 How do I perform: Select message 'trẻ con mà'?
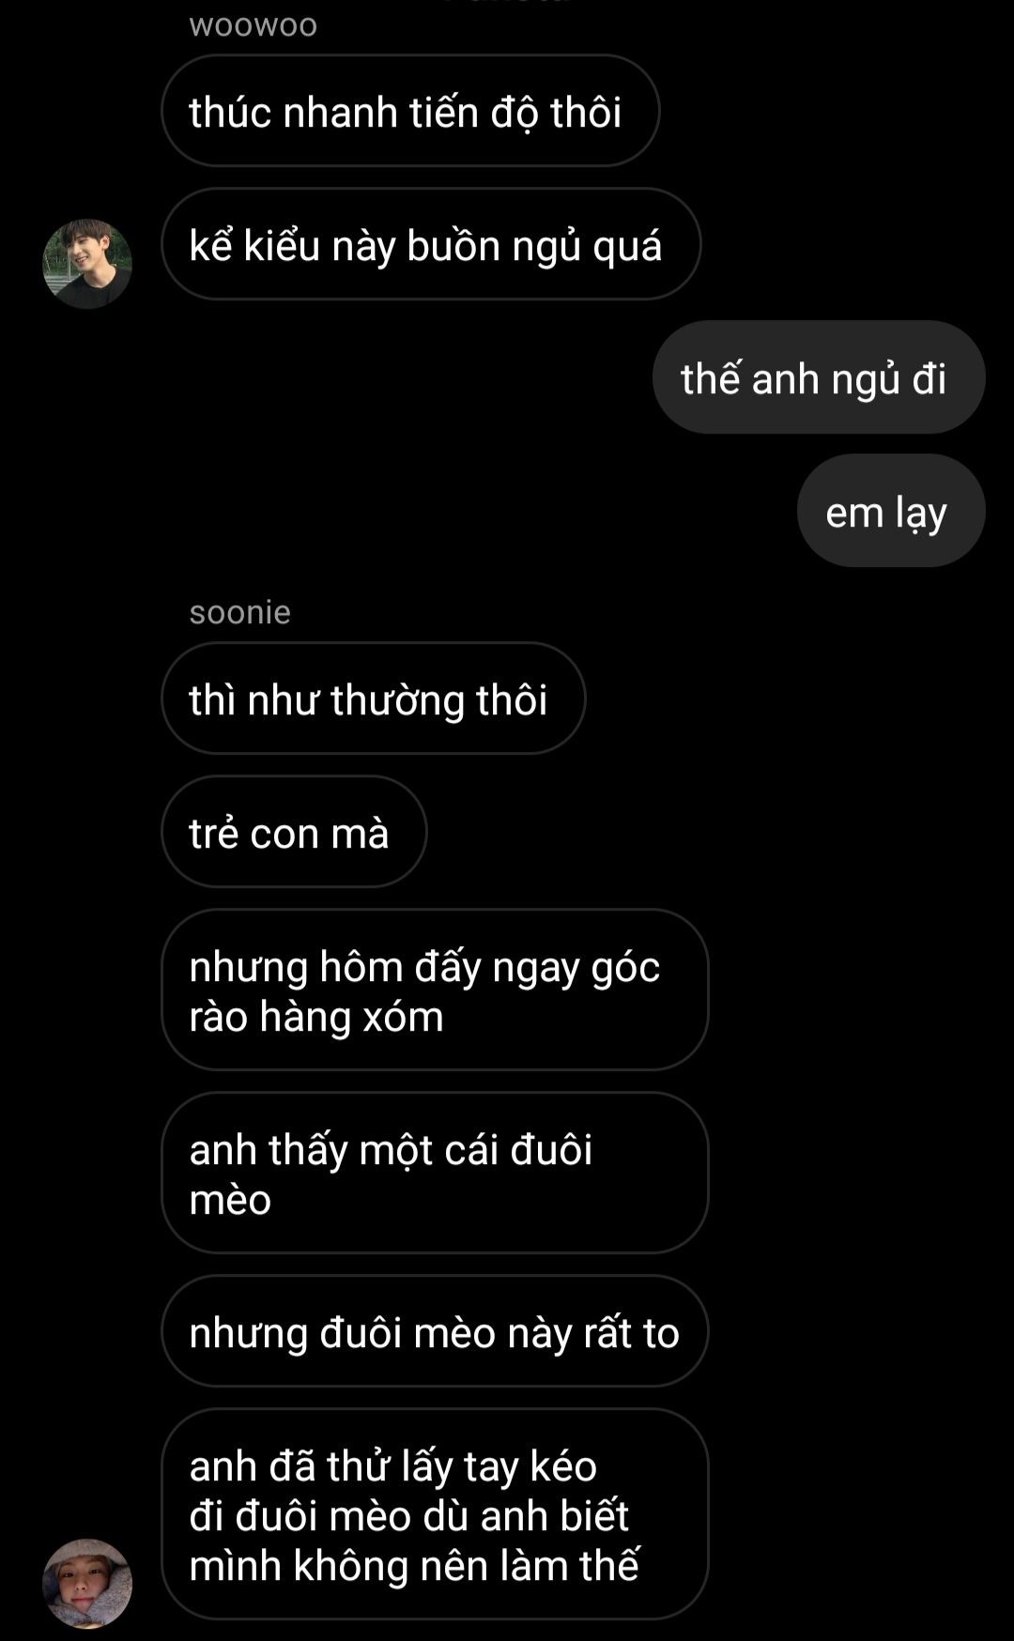click(294, 832)
